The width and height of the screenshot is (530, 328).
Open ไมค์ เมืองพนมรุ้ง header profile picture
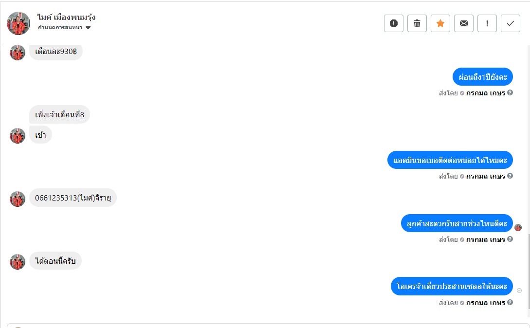18,23
